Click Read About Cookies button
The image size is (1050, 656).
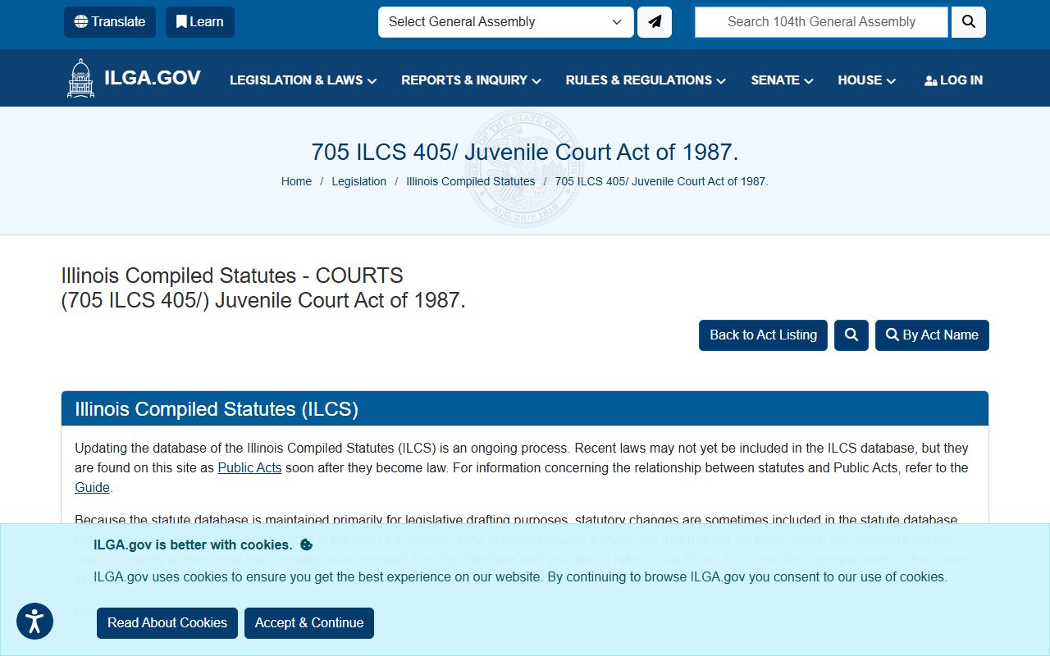tap(167, 623)
